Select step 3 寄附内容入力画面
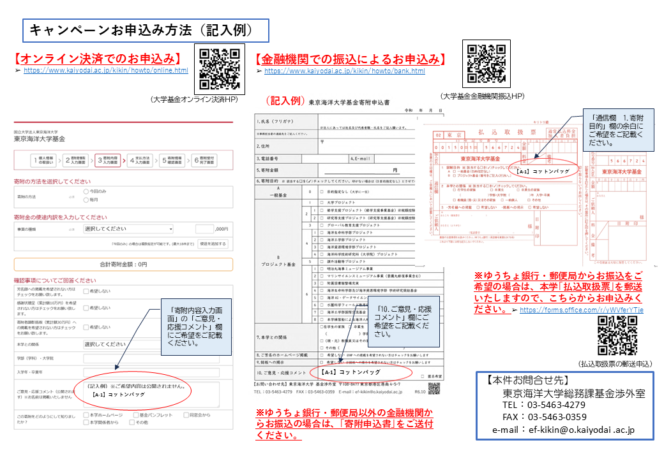The image size is (664, 459). 107,161
